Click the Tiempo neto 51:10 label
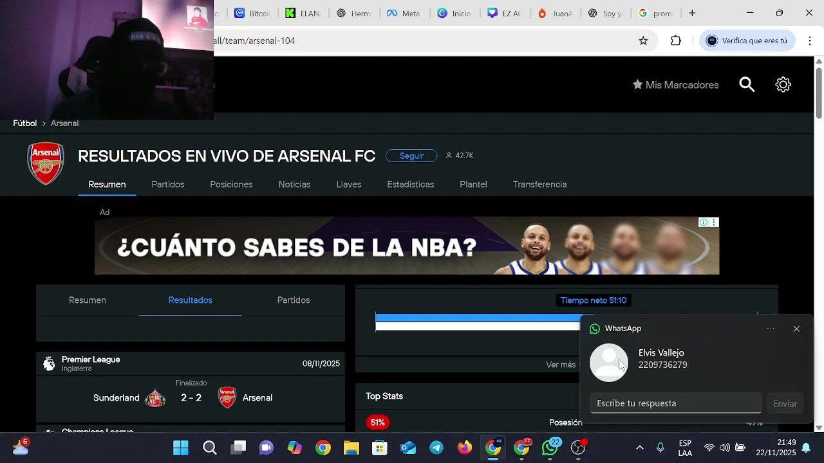Screen dimensions: 824x463 tap(594, 300)
